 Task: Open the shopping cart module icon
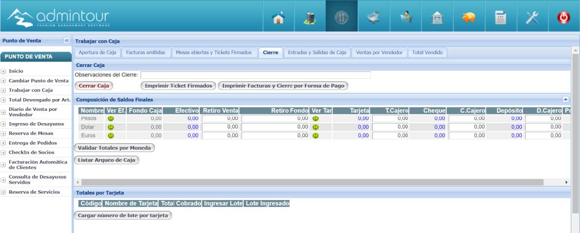(x=374, y=17)
